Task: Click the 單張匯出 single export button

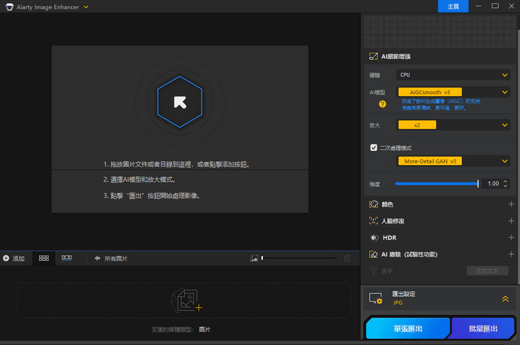Action: [x=408, y=328]
